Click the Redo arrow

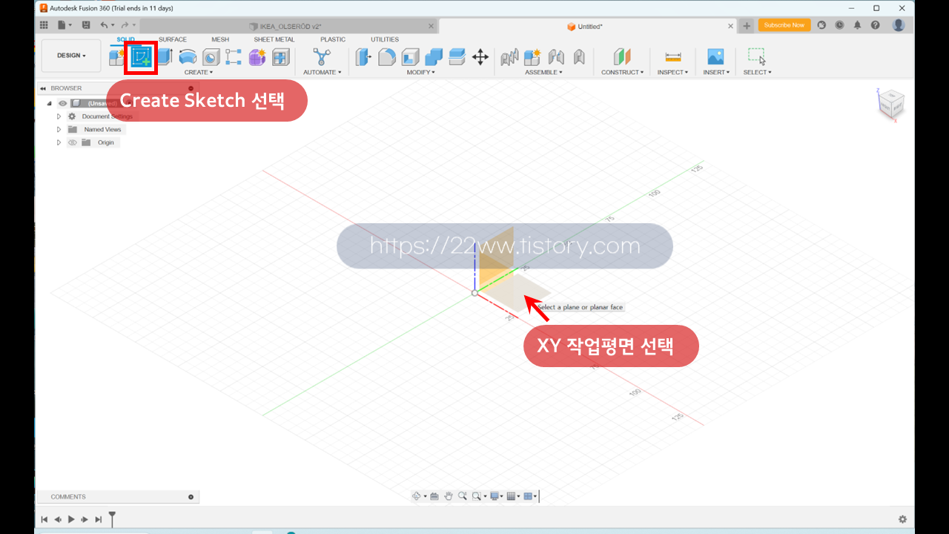click(125, 25)
